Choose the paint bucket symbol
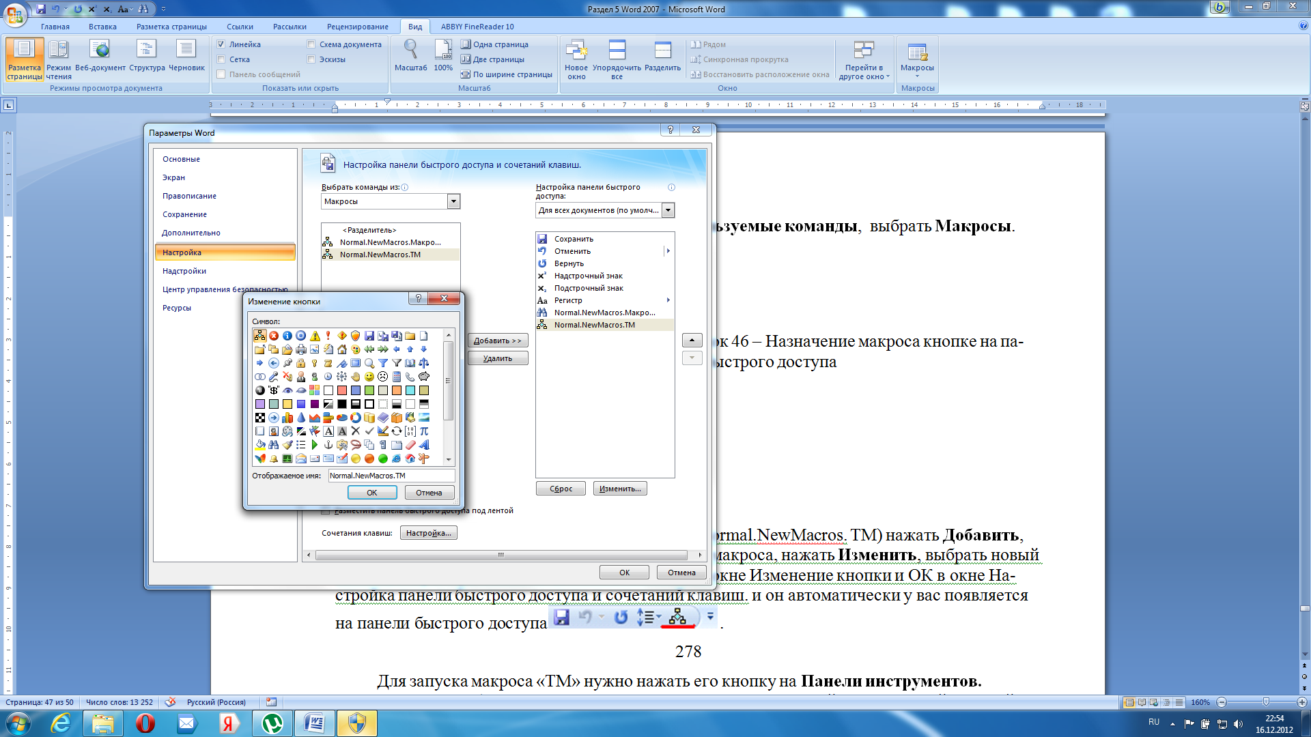The image size is (1311, 737). (260, 445)
